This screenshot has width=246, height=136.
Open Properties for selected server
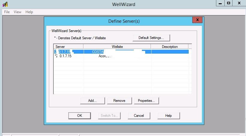tap(146, 101)
